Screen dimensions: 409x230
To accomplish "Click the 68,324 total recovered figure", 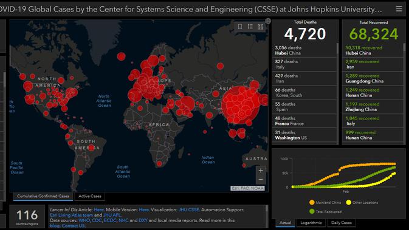I will [374, 34].
